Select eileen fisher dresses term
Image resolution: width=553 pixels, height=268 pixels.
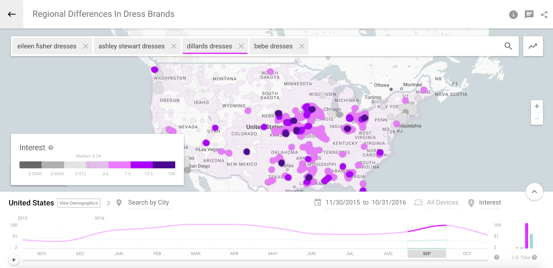pyautogui.click(x=47, y=46)
